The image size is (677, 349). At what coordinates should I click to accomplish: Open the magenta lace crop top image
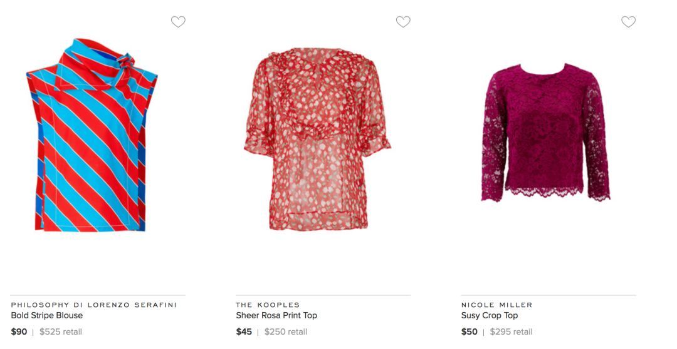(545, 131)
